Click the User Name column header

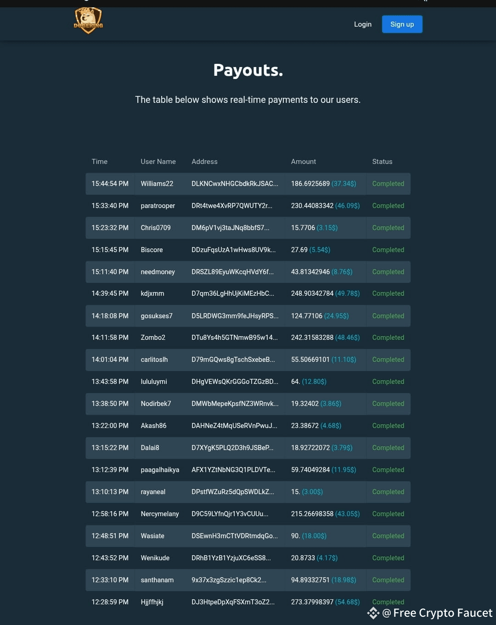158,162
